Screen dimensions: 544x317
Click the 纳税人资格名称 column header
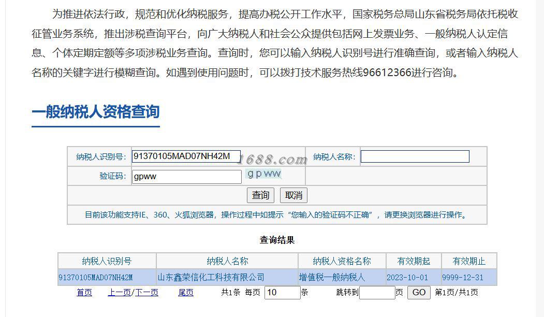point(342,261)
